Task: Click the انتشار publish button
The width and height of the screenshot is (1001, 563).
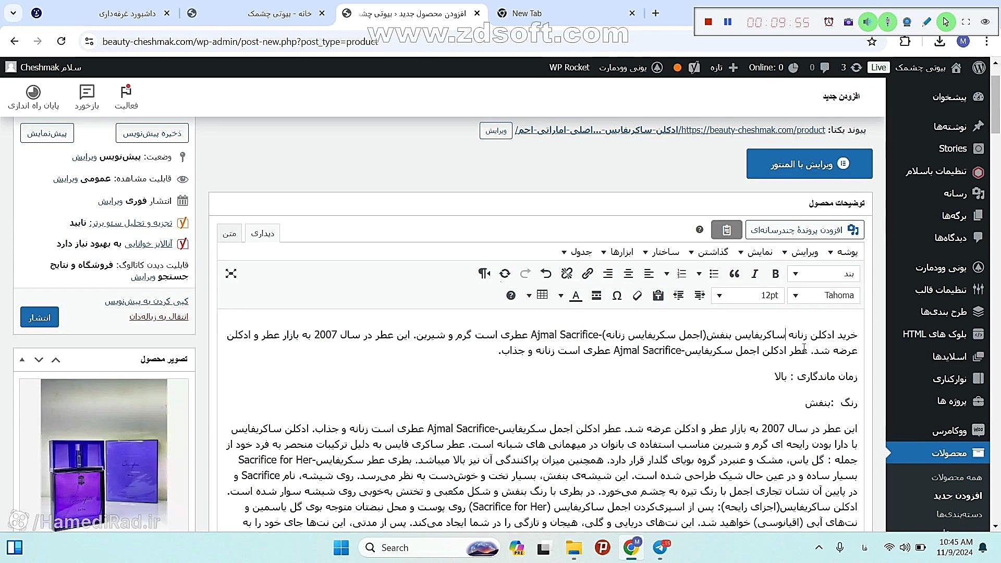Action: coord(40,317)
